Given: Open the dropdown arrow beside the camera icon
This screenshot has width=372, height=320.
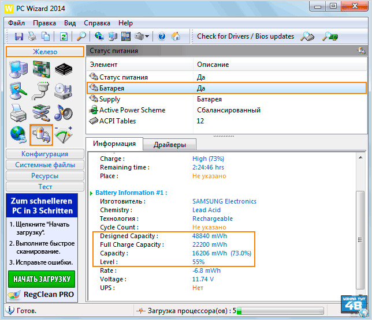Looking at the screenshot, I should coord(147,36).
